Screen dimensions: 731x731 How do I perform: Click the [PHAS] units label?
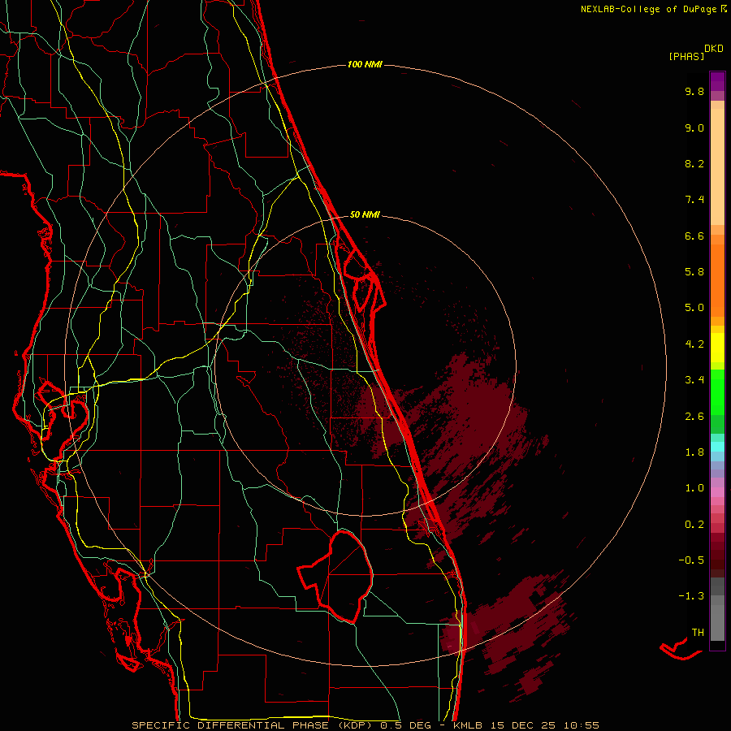tap(686, 56)
